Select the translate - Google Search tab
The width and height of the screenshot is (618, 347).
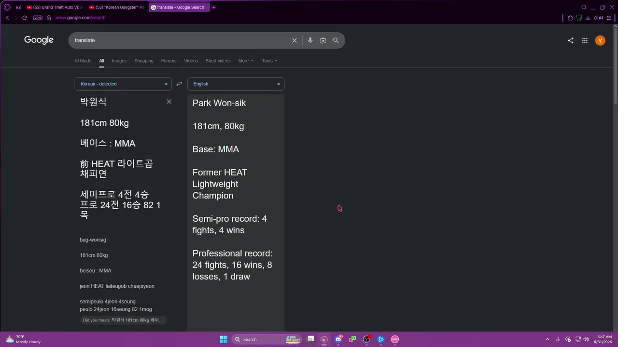(x=179, y=7)
